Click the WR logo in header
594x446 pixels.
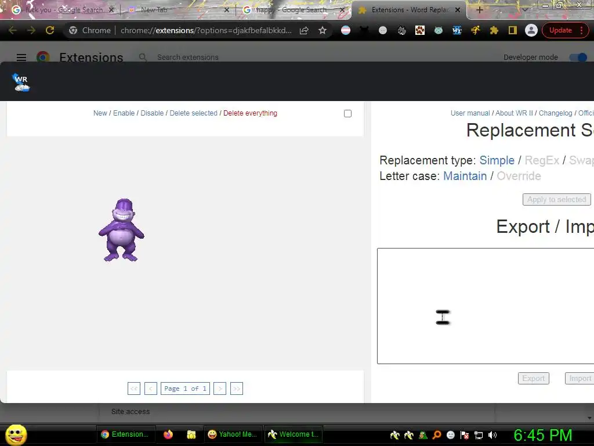point(21,82)
